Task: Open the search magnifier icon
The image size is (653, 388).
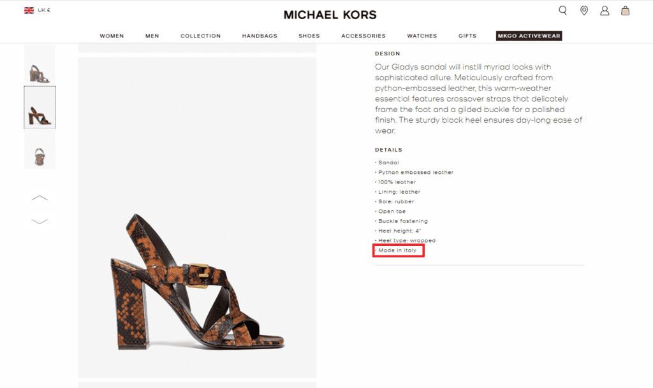Action: (562, 10)
